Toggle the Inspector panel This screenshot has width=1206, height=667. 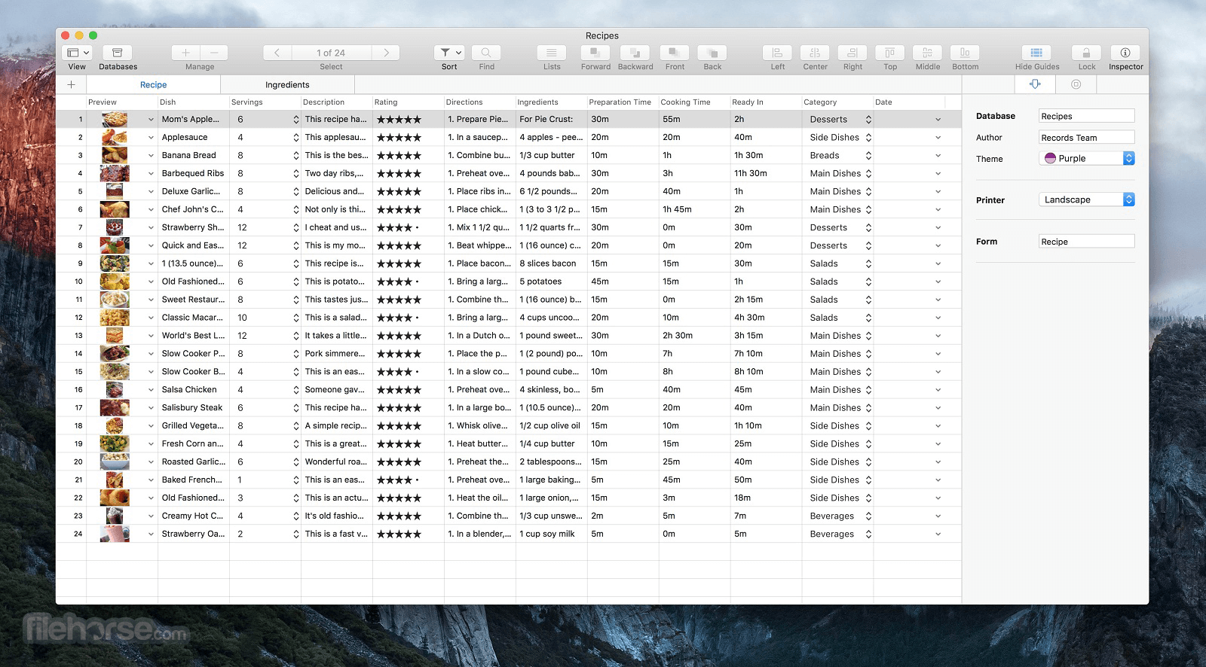[x=1125, y=53]
